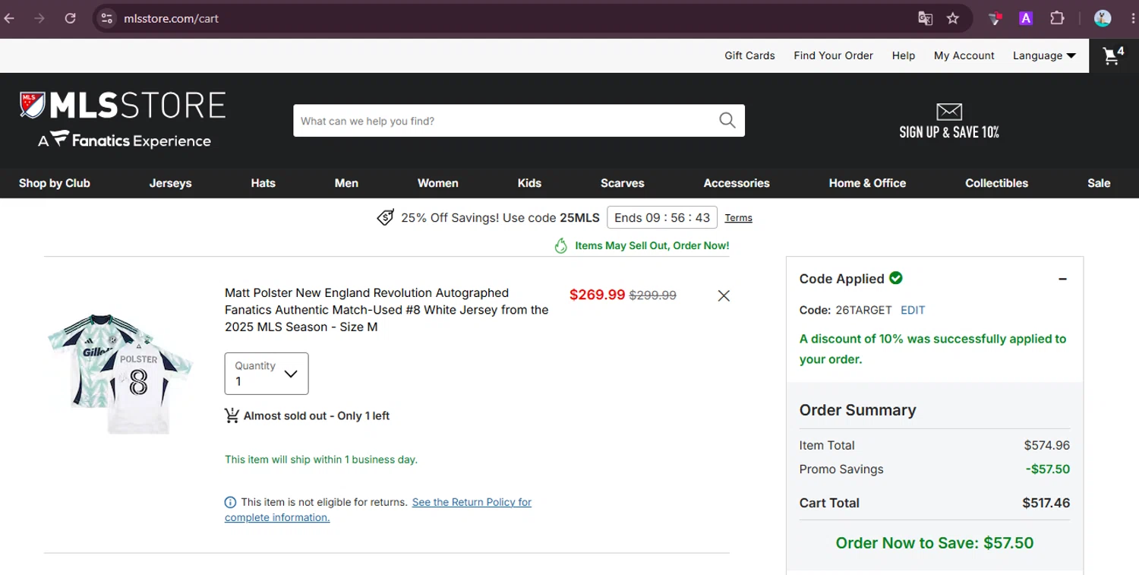Viewport: 1139px width, 575px height.
Task: Click the 26TARGET promo code text
Action: 864,310
